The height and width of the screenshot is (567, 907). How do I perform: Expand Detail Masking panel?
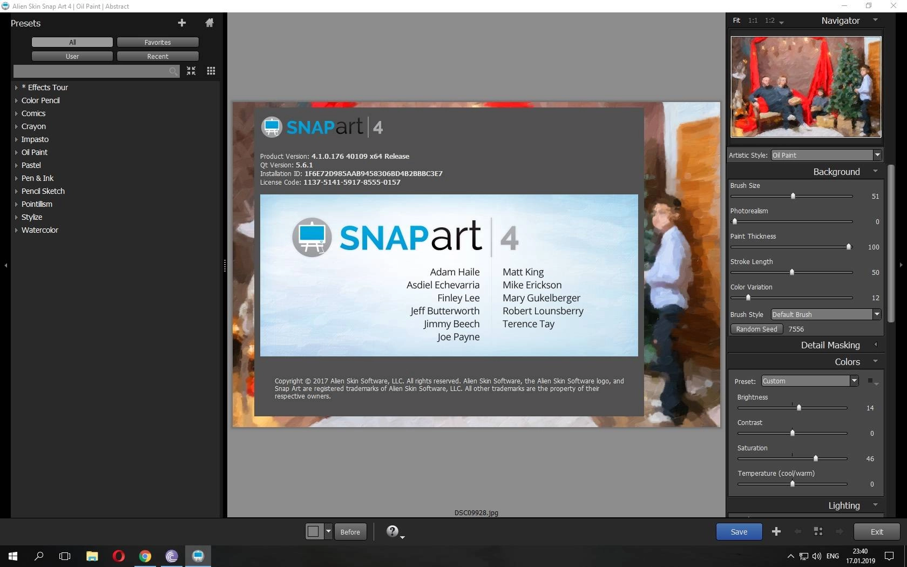876,345
